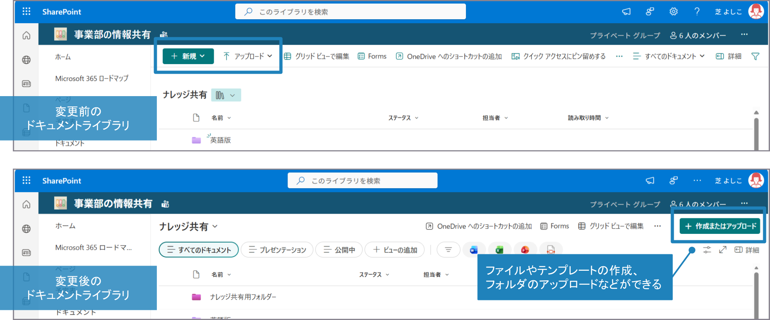770x320 pixels.
Task: Open the 読み取り時間 column header menu
Action: tap(588, 118)
